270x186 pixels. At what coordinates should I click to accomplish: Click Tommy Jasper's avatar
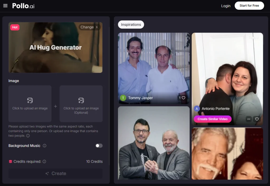click(123, 98)
